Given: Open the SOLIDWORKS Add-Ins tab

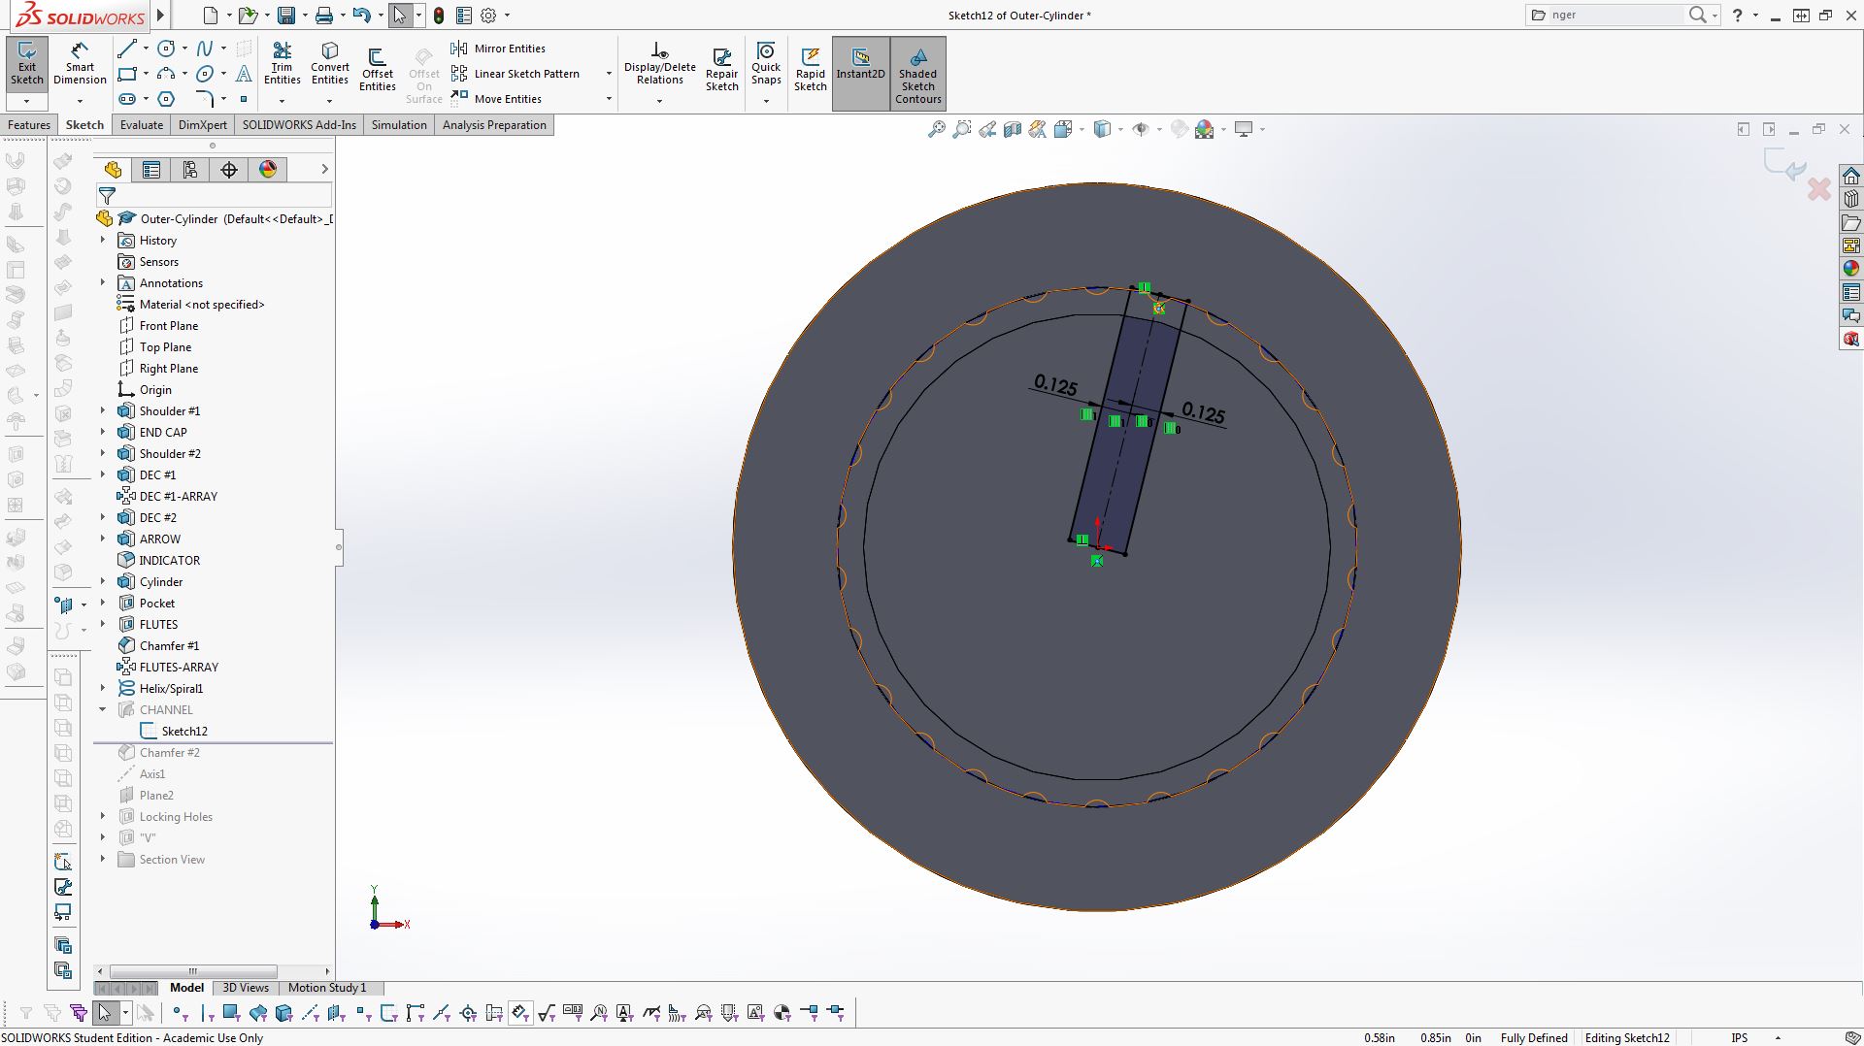Looking at the screenshot, I should point(299,125).
